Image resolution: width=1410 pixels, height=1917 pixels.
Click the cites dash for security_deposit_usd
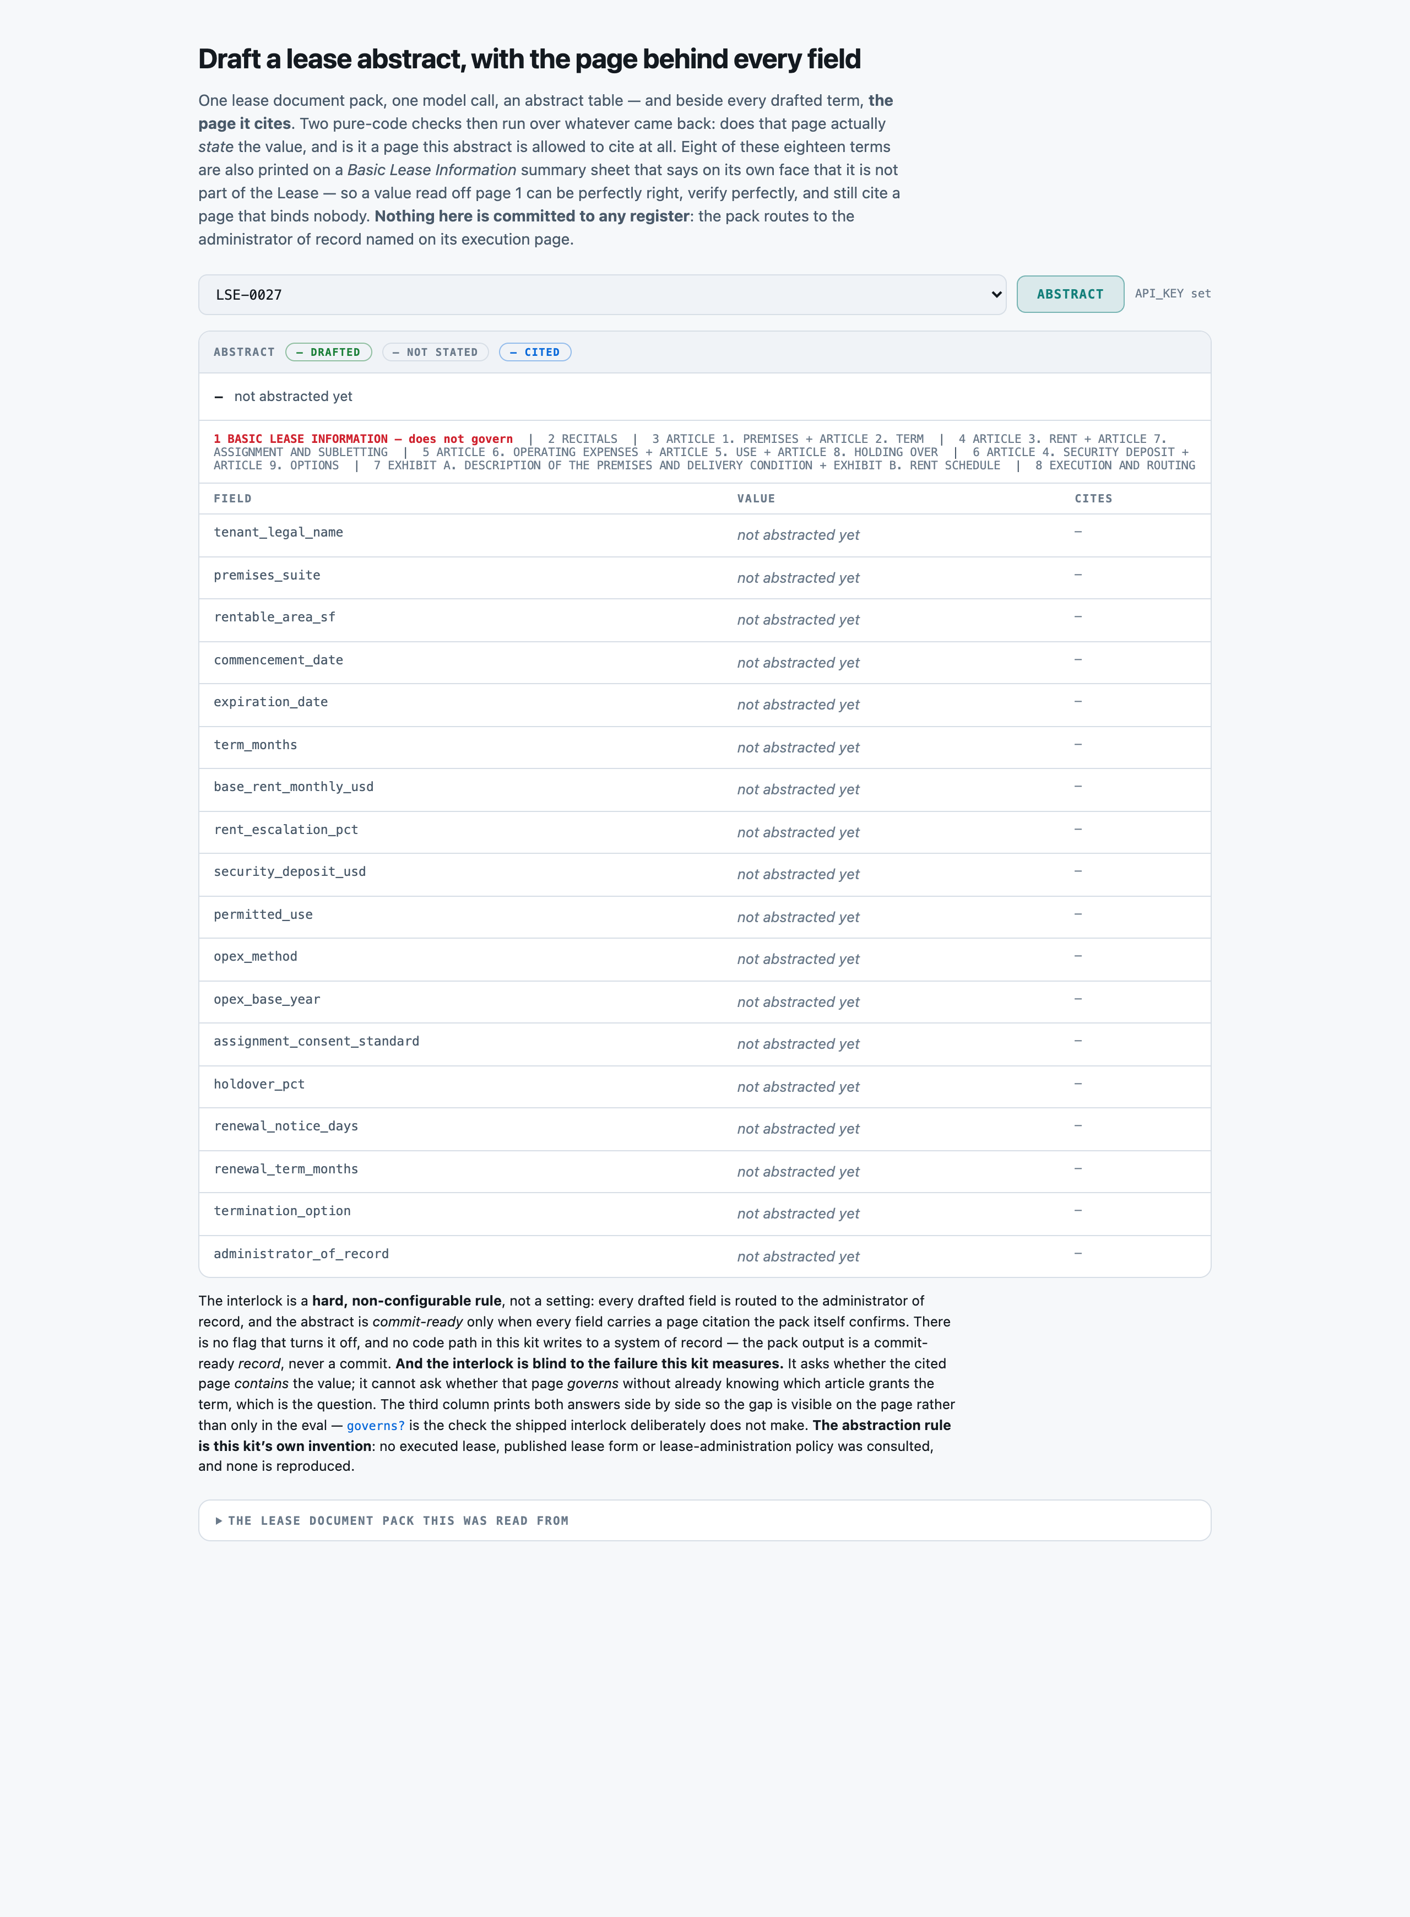pos(1078,871)
